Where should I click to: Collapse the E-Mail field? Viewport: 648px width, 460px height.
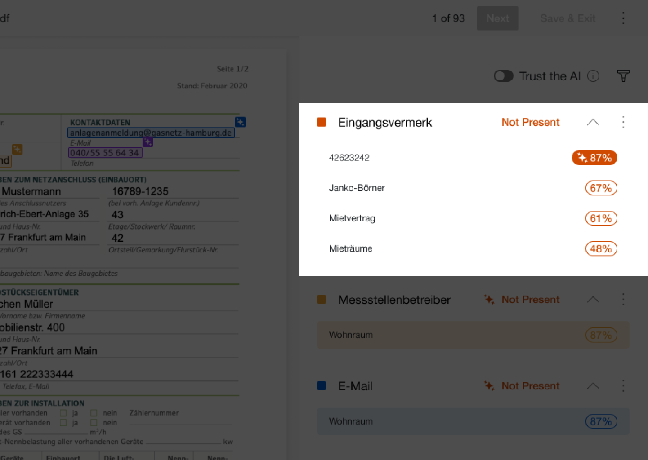pyautogui.click(x=593, y=386)
